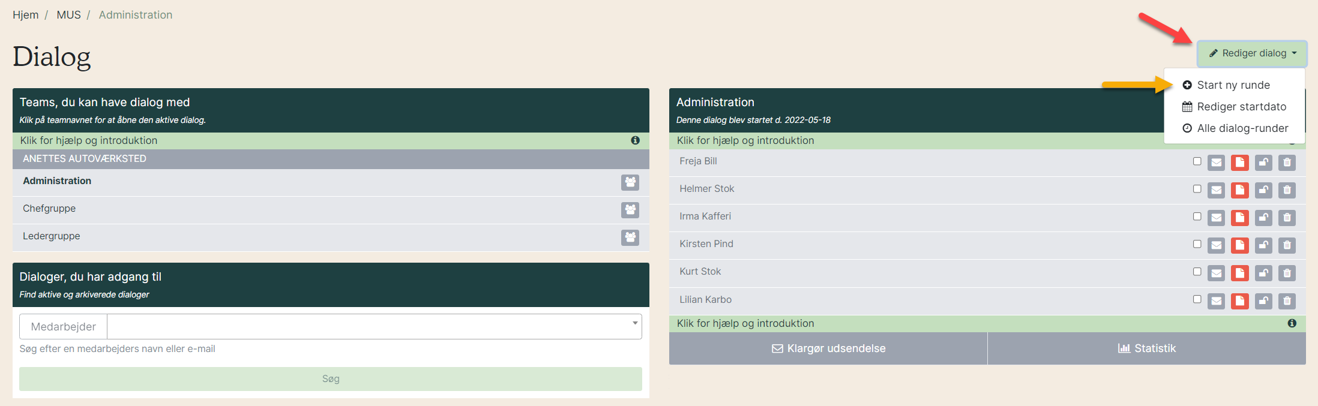Choose 'Start ny runde' from the menu
Viewport: 1318px width, 406px height.
click(1233, 85)
